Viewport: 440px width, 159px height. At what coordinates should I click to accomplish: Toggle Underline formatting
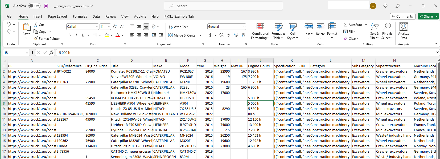pos(83,35)
